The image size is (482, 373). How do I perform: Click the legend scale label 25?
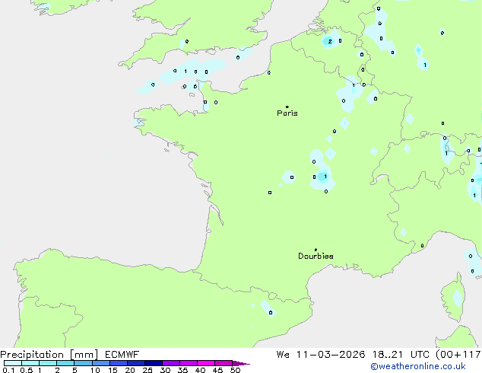coord(147,370)
